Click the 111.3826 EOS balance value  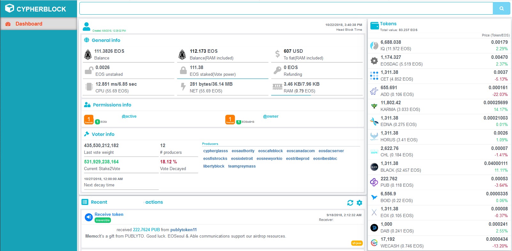pos(109,51)
